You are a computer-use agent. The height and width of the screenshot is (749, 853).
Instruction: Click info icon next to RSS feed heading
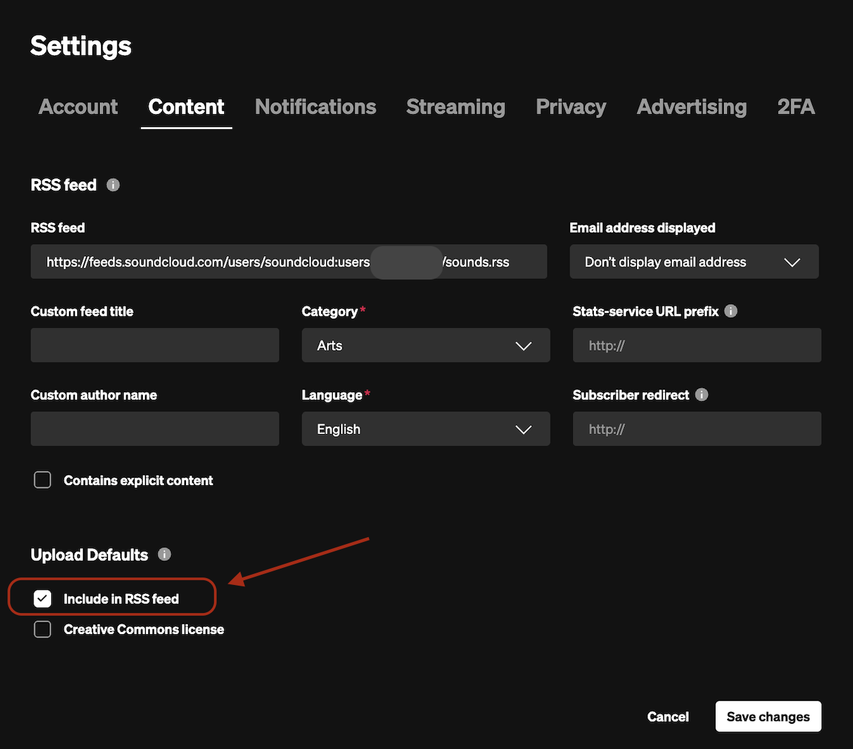click(113, 185)
